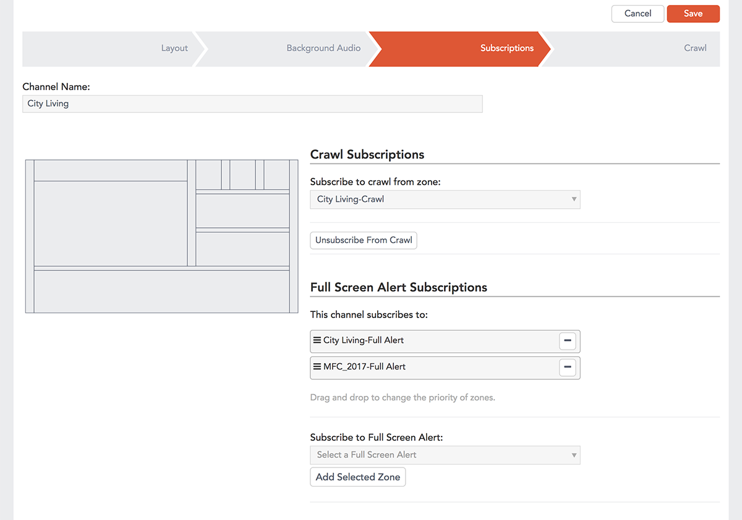This screenshot has height=520, width=742.
Task: Click top-left header zone in layout preview
Action: (x=111, y=170)
